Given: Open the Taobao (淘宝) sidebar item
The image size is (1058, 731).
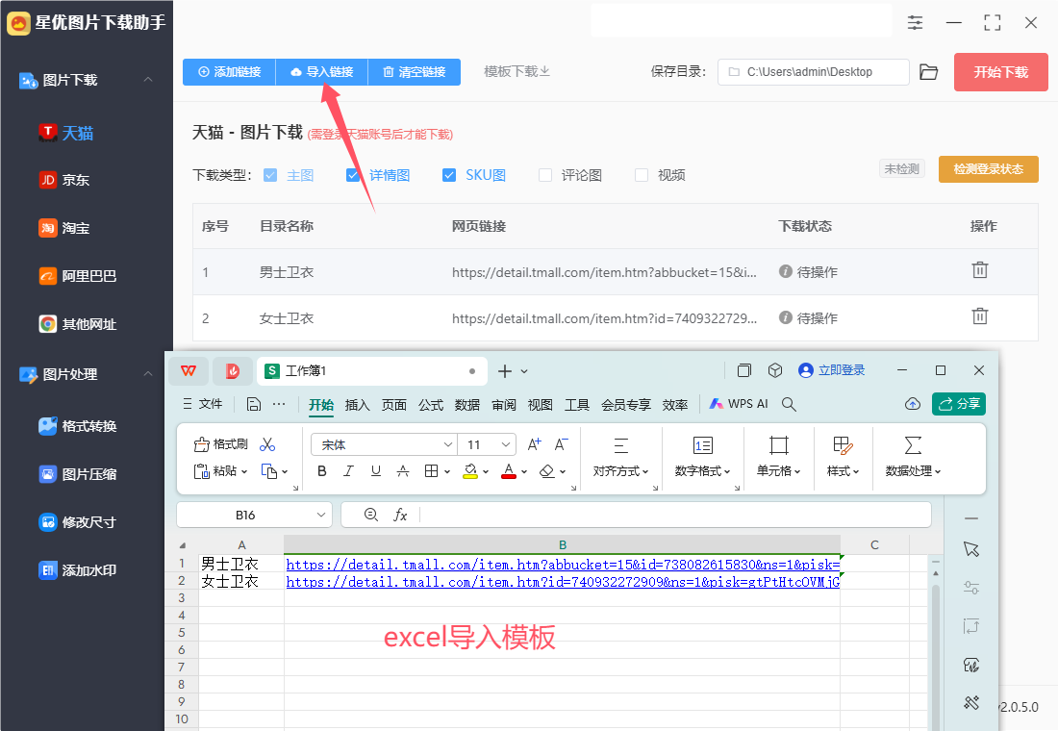Looking at the screenshot, I should click(64, 228).
